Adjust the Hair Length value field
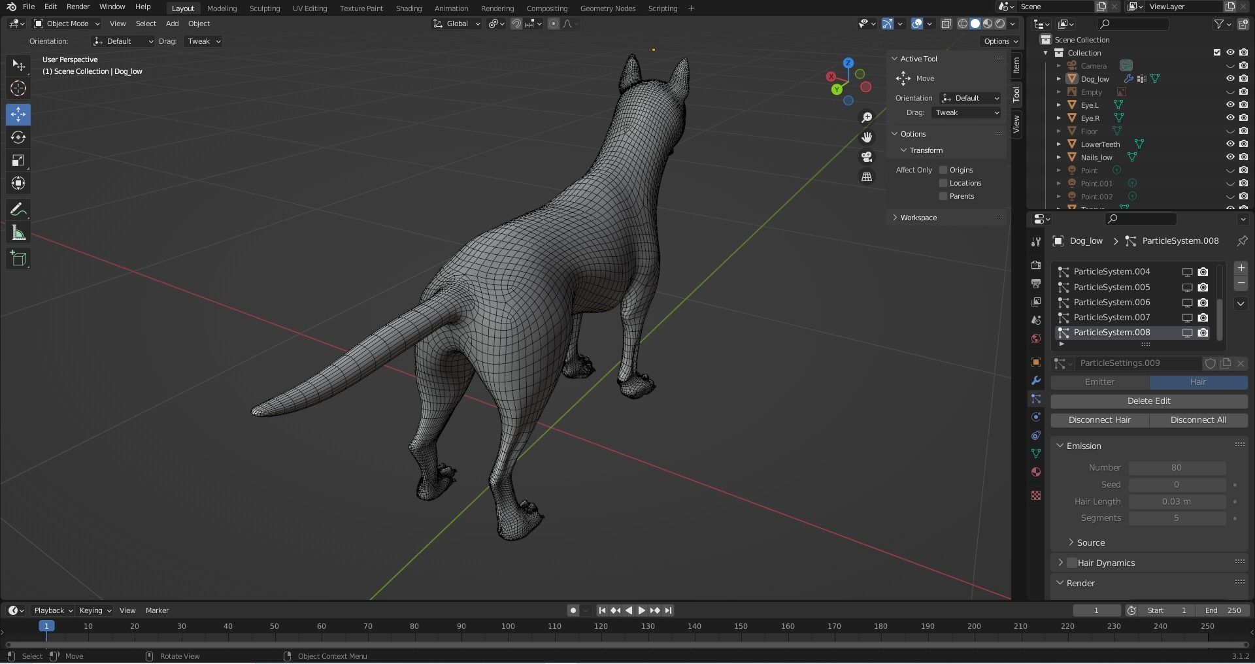Viewport: 1255px width, 664px height. click(1177, 501)
